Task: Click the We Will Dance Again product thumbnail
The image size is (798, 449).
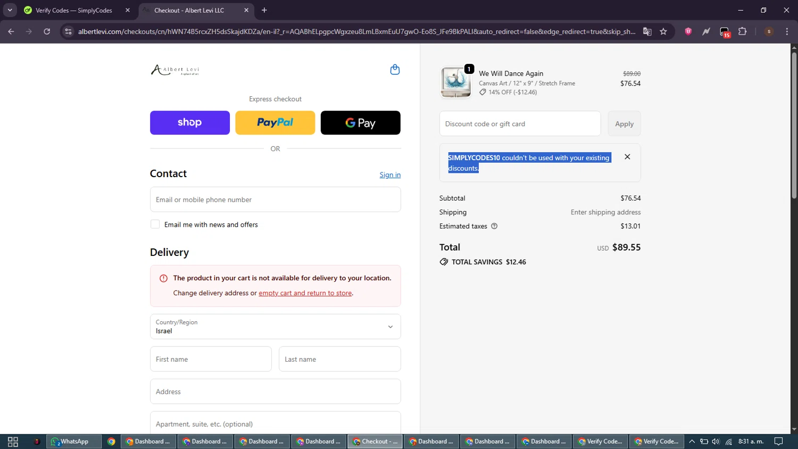Action: click(x=456, y=82)
